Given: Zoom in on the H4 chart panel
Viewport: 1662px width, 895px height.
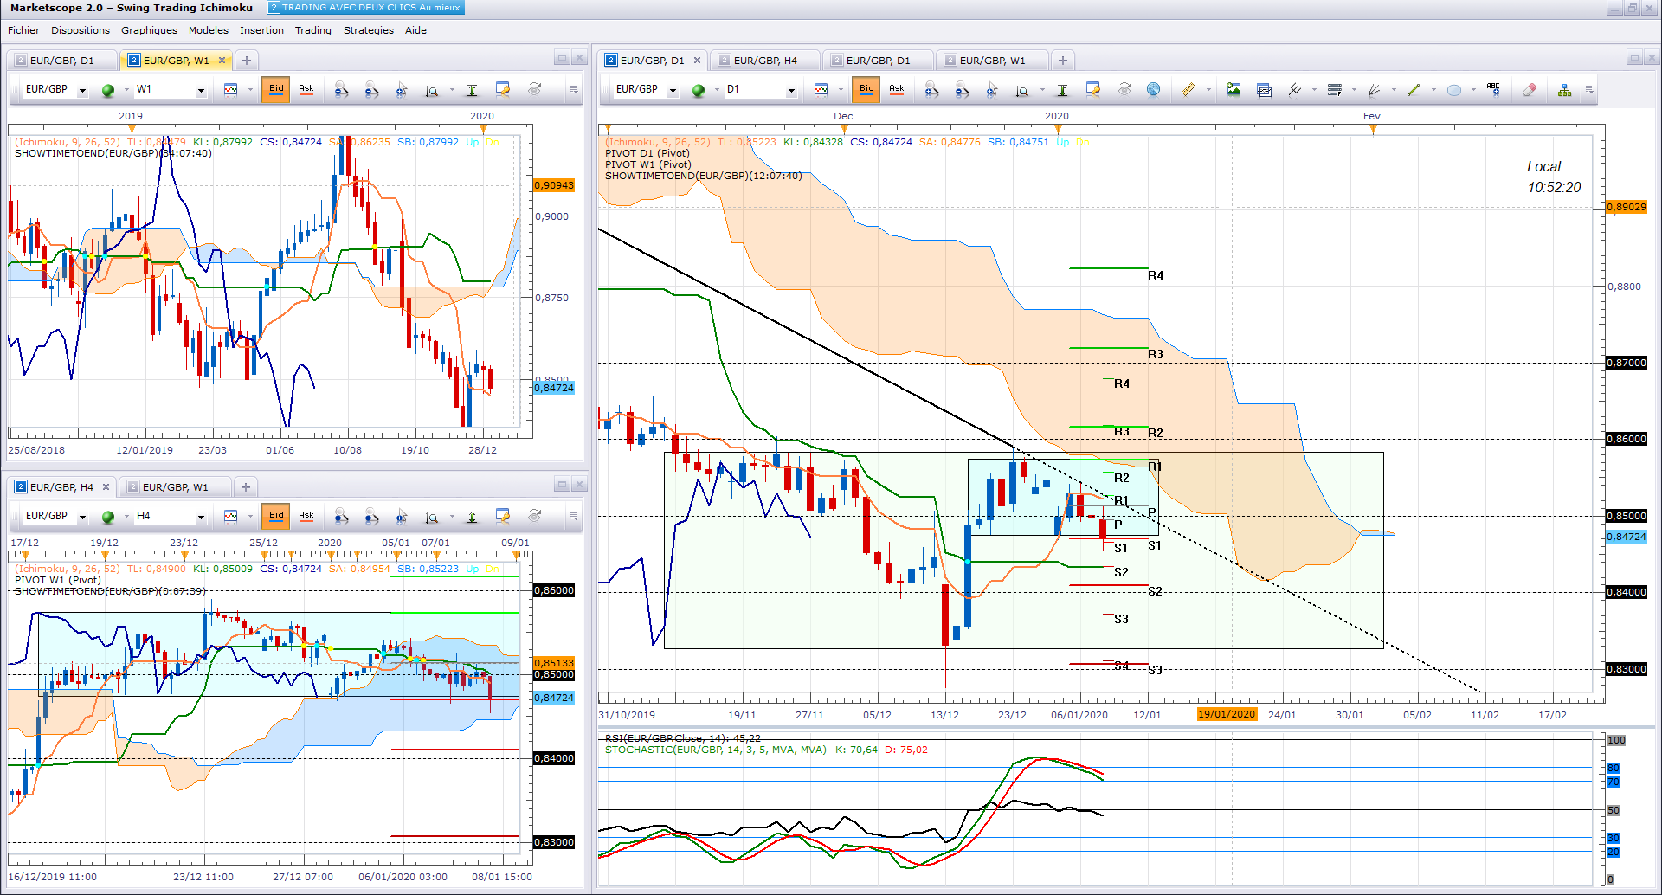Looking at the screenshot, I should (342, 517).
